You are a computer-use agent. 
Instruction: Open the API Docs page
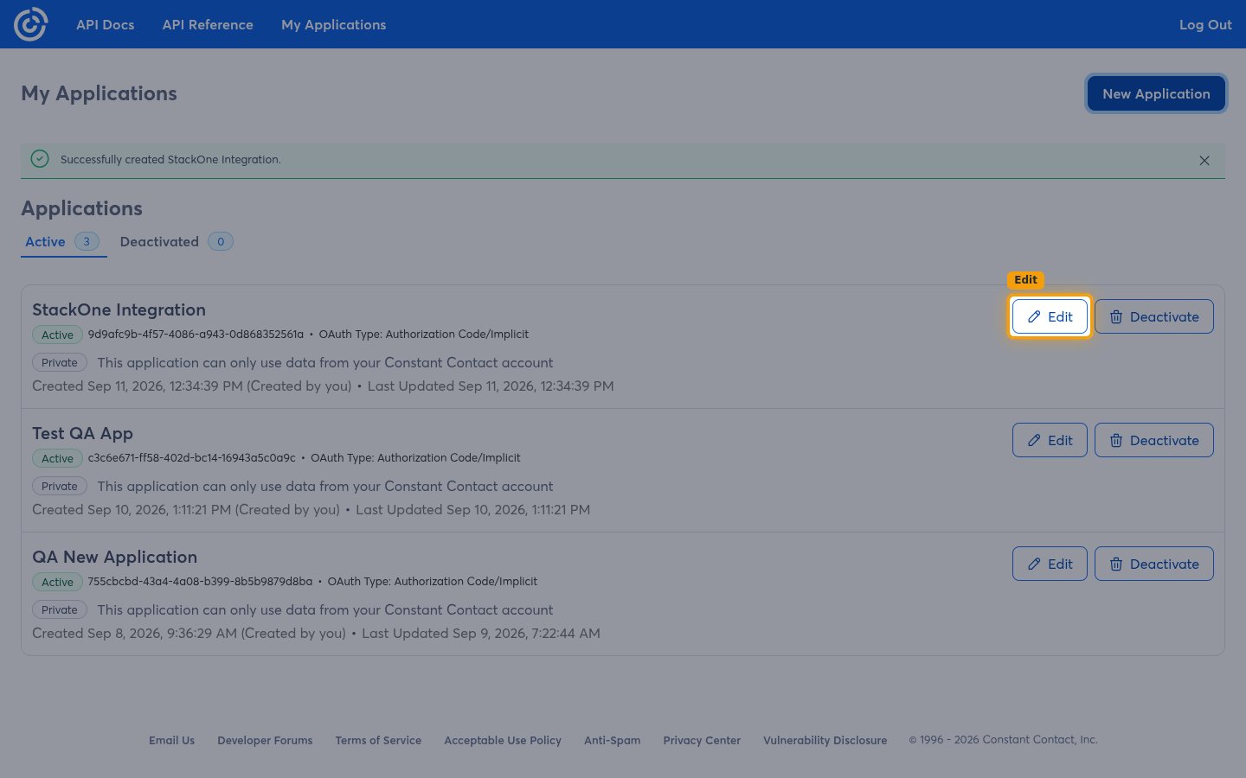(x=106, y=24)
